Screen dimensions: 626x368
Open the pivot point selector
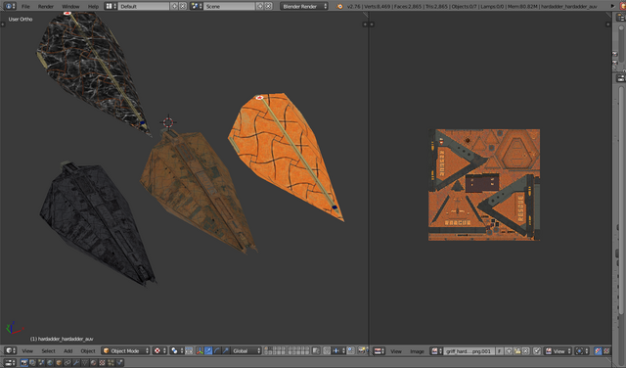176,350
